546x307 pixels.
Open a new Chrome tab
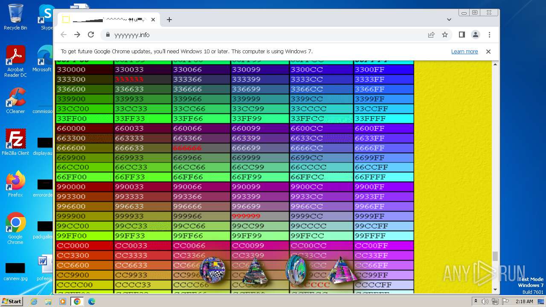[169, 20]
